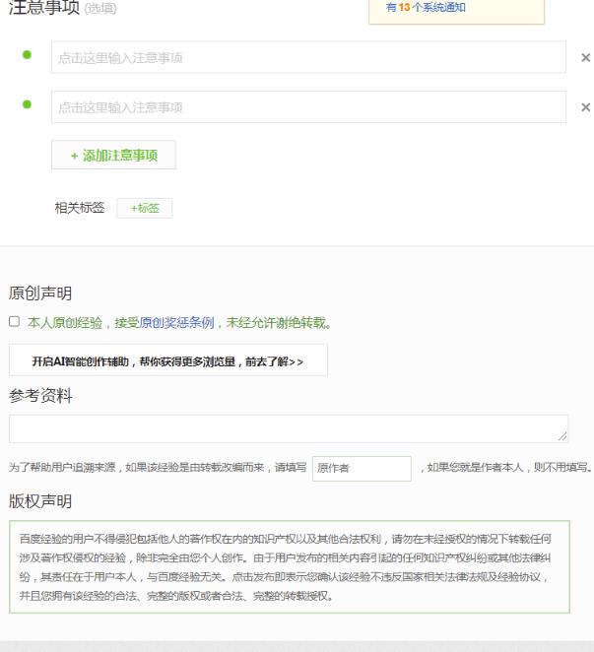Click the 相关标签 label
Viewport: 594px width, 652px height.
coord(79,208)
